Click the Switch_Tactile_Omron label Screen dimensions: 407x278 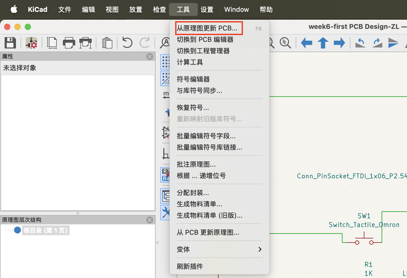pos(364,225)
